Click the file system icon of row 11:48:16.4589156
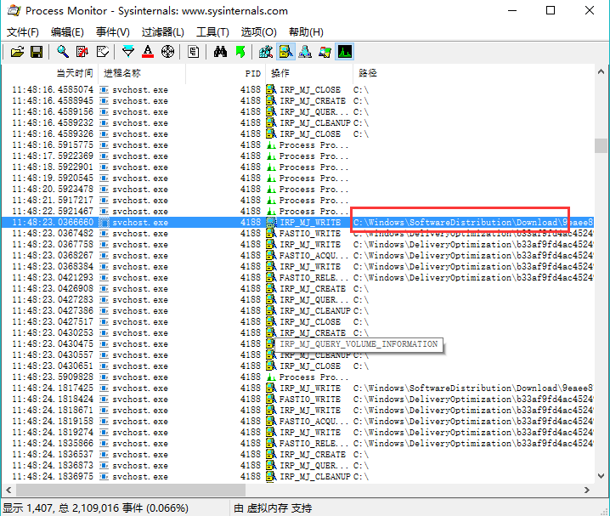Screen dimensions: 610x516 pos(271,111)
